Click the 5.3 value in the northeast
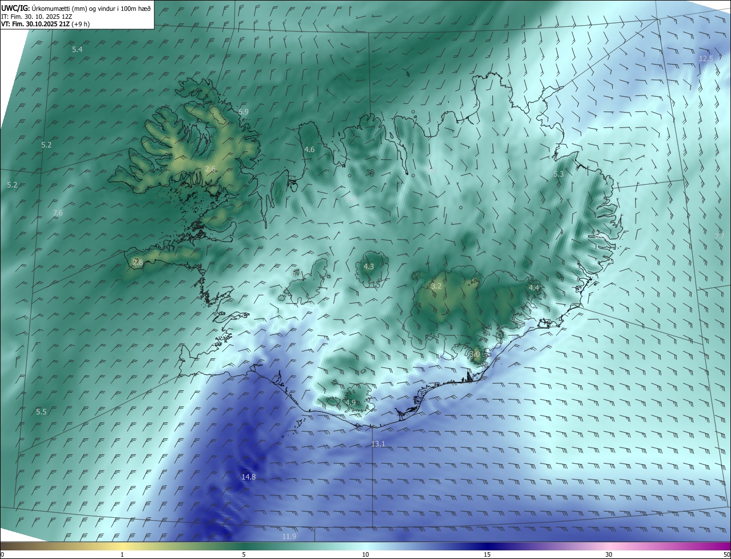 (x=559, y=174)
